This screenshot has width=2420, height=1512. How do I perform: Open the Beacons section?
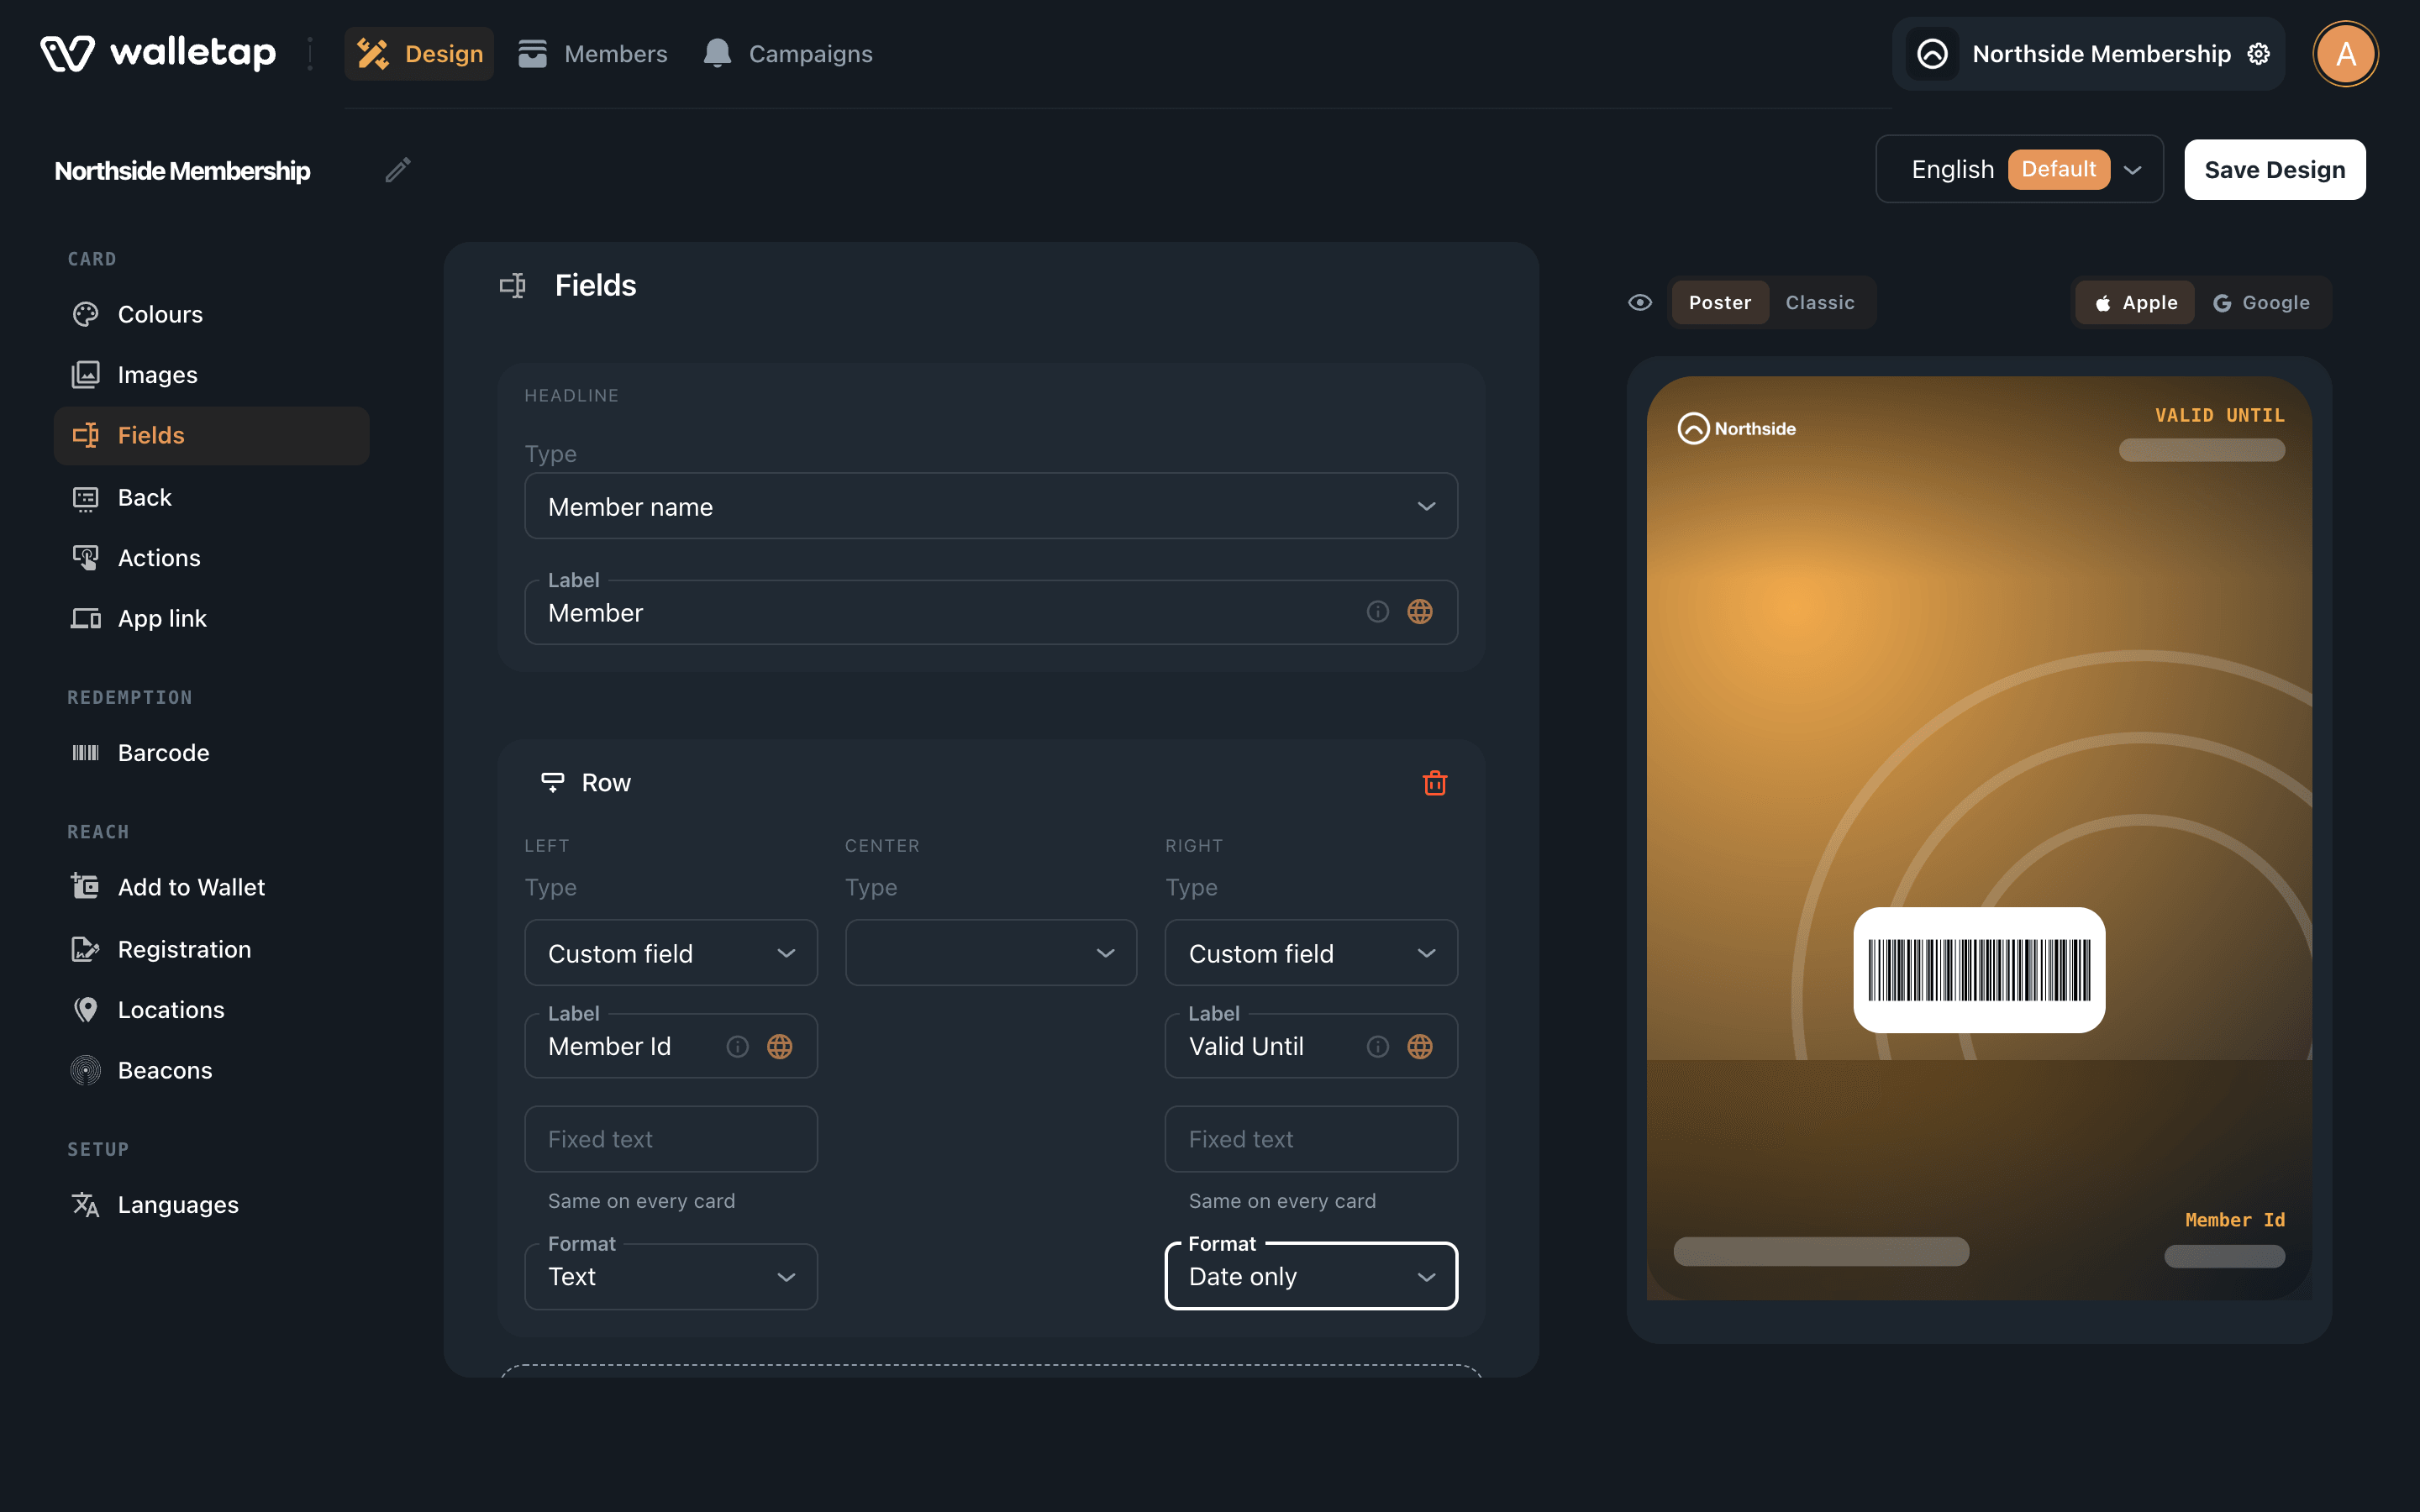click(x=211, y=1071)
